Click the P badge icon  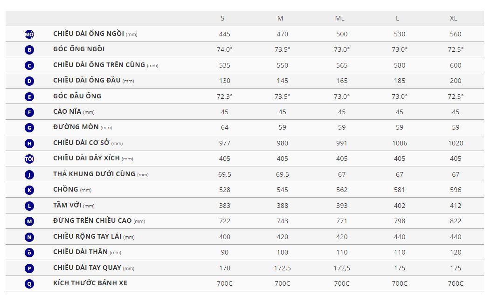coord(29,268)
